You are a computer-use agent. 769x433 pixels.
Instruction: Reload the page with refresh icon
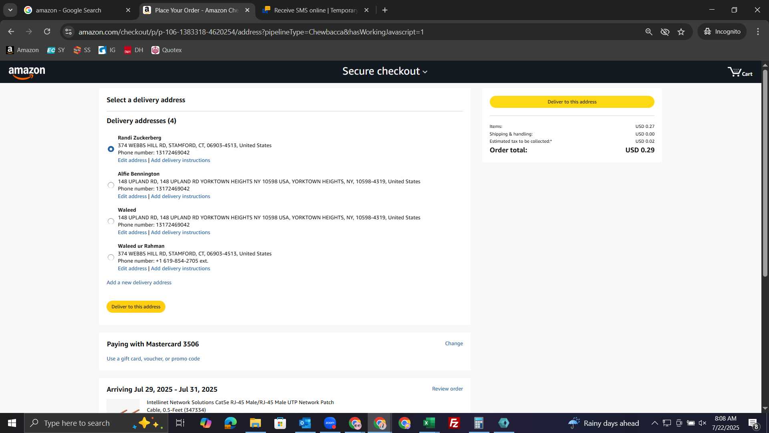pos(47,32)
